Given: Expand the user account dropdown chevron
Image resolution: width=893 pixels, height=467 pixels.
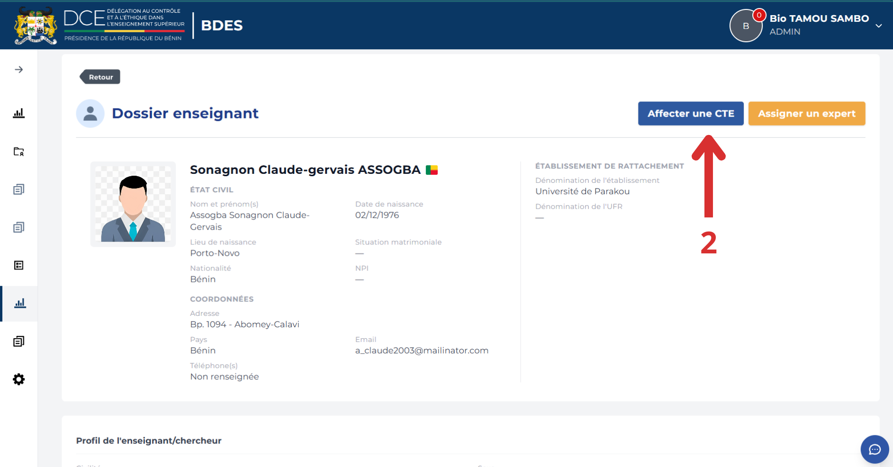Looking at the screenshot, I should pyautogui.click(x=879, y=26).
